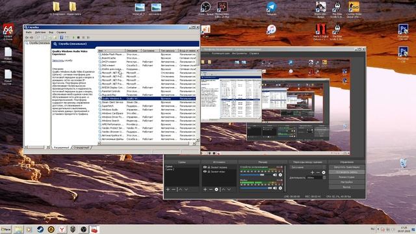This screenshot has height=234, width=416.
Task: Click Режим студии button in OBS
Action: [x=346, y=177]
